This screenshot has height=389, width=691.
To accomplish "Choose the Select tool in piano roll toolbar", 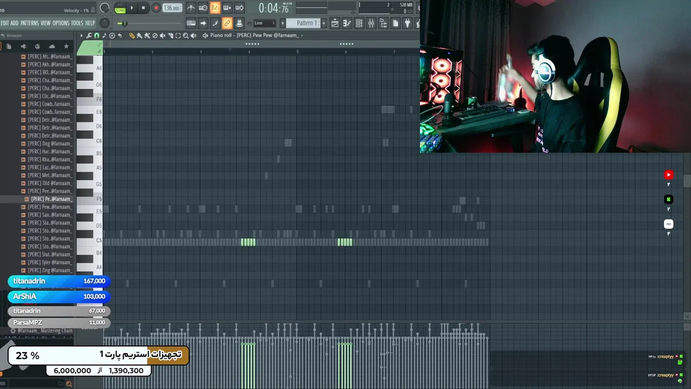I will [178, 35].
